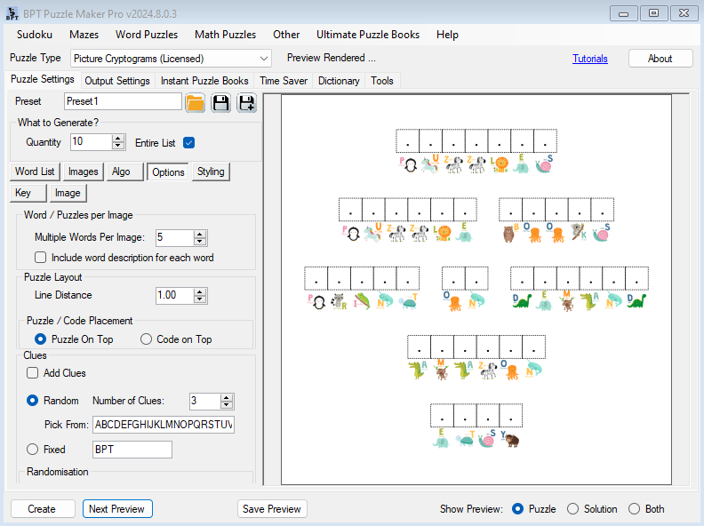The width and height of the screenshot is (704, 526).
Task: Uncheck the Entire List checkbox
Action: [188, 142]
